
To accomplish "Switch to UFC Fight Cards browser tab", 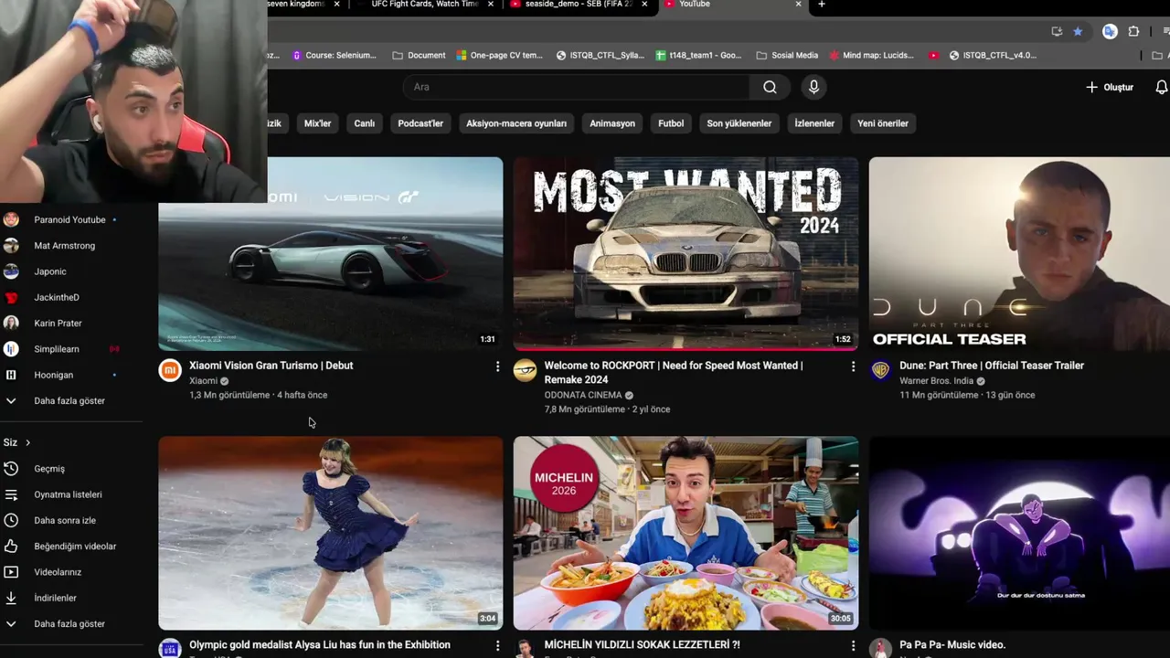I will pyautogui.click(x=424, y=5).
